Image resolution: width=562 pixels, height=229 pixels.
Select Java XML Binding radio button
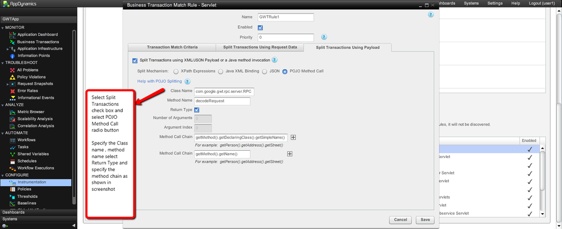(x=221, y=71)
